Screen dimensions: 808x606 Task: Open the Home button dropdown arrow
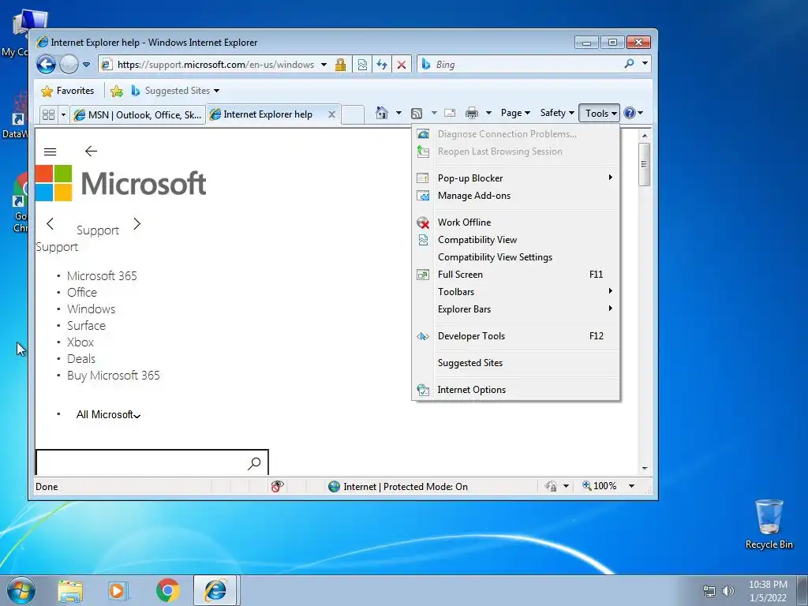tap(398, 113)
